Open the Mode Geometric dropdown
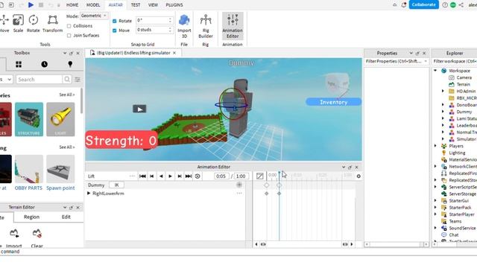Viewport: 477px width, 268px height. tap(94, 16)
